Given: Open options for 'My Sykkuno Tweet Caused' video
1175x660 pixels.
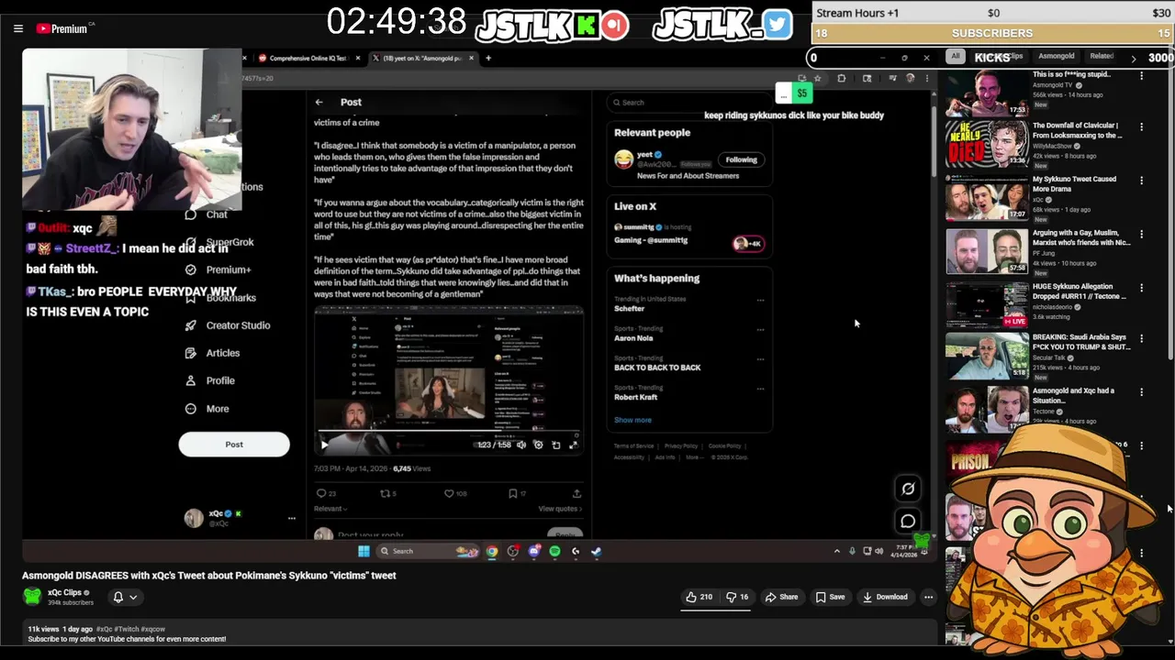Looking at the screenshot, I should coord(1141,181).
